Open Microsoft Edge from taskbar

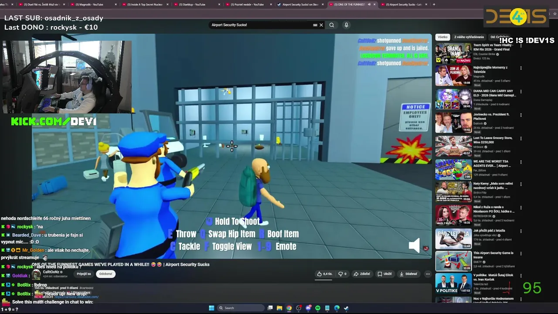[337, 308]
